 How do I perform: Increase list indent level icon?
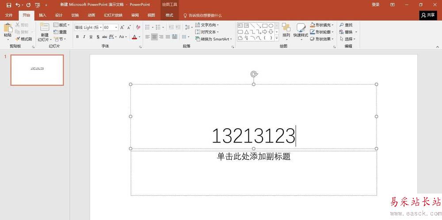coord(178,27)
